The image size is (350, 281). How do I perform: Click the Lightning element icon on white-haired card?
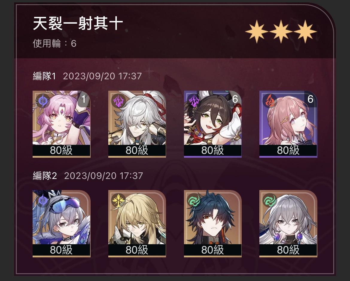click(118, 101)
